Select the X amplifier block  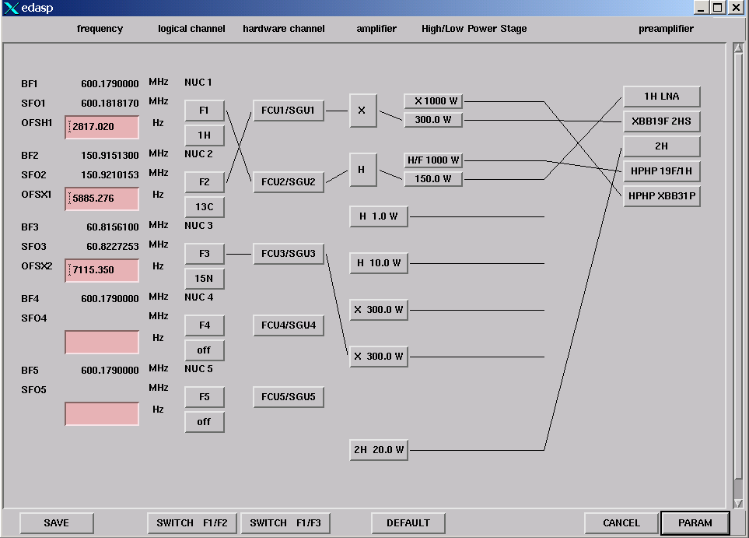362,111
